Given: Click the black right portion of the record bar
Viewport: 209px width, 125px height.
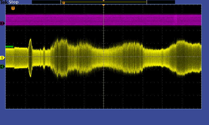Looking at the screenshot, I should coord(161,2).
